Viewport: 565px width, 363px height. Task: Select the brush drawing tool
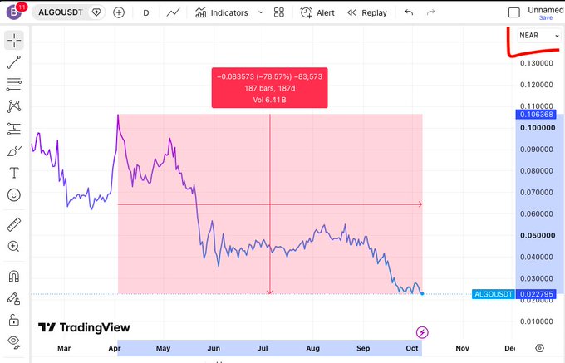tap(14, 151)
